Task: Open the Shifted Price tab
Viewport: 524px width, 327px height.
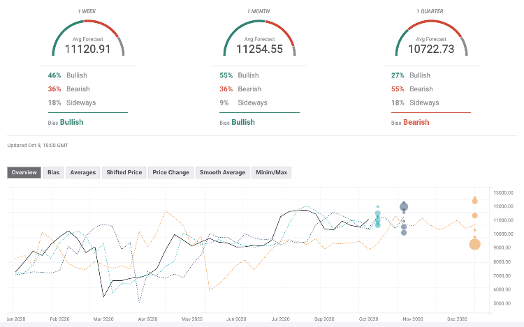Action: (x=124, y=172)
